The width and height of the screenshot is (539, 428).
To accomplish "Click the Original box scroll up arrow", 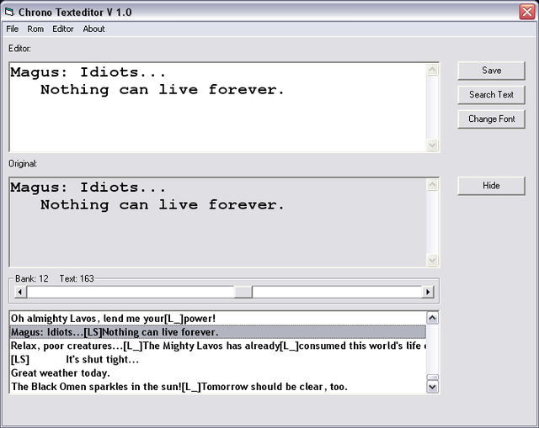I will 432,185.
